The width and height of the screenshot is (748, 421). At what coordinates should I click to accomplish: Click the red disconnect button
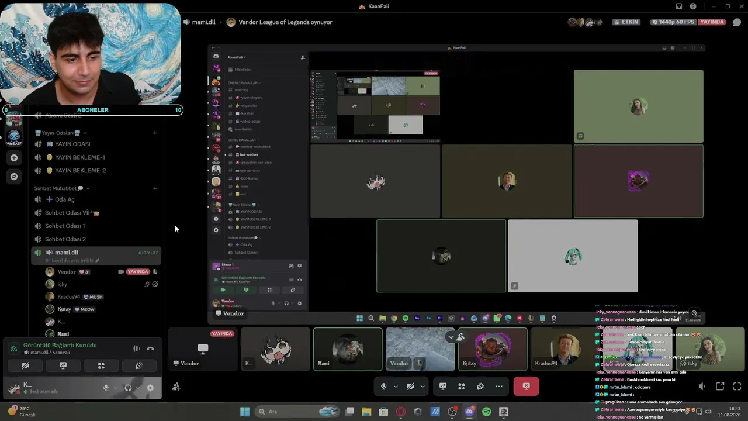click(x=526, y=386)
